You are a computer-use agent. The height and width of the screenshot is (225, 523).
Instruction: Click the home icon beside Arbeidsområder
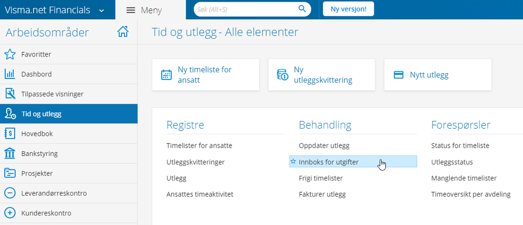123,32
